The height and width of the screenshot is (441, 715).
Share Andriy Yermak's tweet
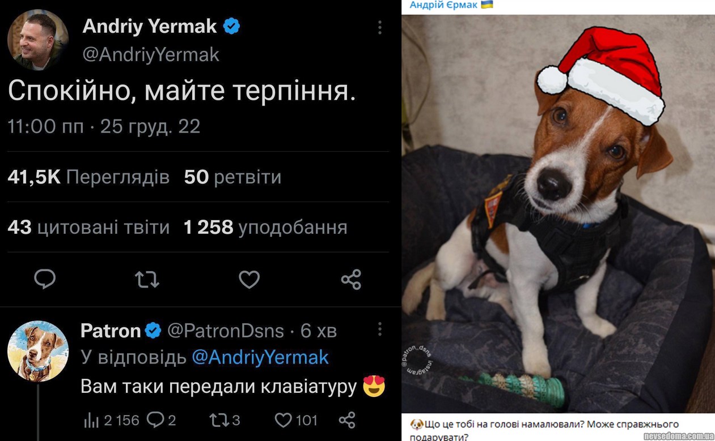tap(351, 279)
